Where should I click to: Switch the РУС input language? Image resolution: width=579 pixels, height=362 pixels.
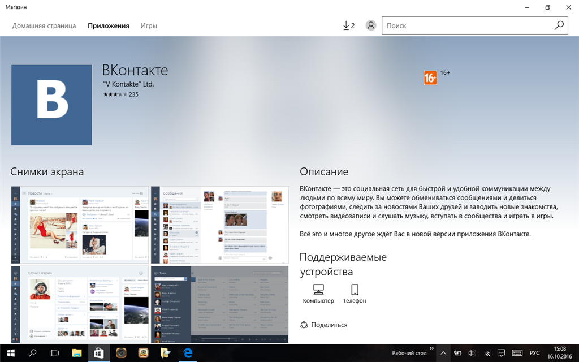point(534,353)
